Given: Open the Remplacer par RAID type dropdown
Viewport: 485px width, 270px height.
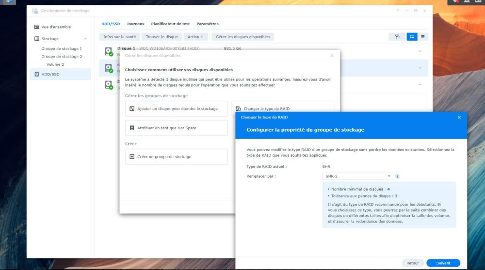Looking at the screenshot, I should click(358, 177).
